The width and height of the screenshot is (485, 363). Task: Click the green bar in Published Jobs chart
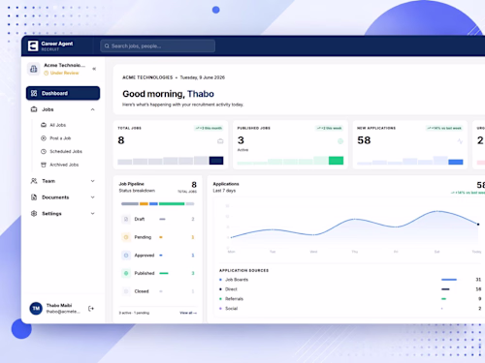tap(336, 161)
